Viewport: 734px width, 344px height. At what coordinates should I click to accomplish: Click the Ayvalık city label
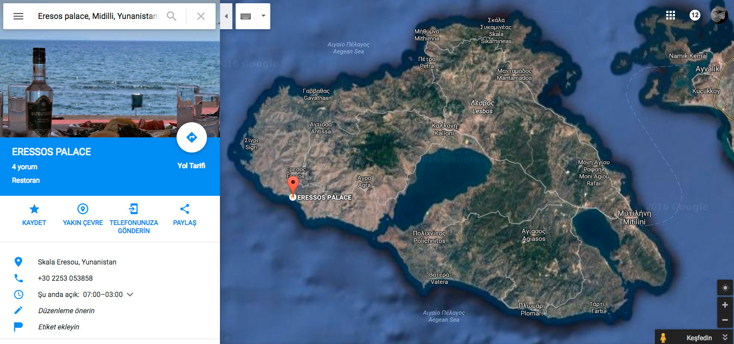[x=707, y=69]
